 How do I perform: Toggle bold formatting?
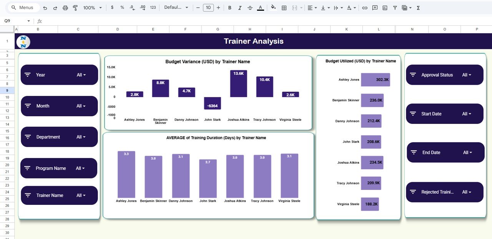pyautogui.click(x=230, y=8)
